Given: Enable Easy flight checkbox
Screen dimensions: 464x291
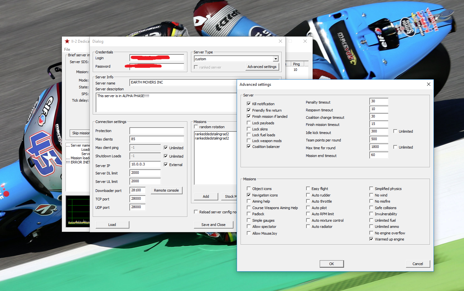Looking at the screenshot, I should point(308,188).
